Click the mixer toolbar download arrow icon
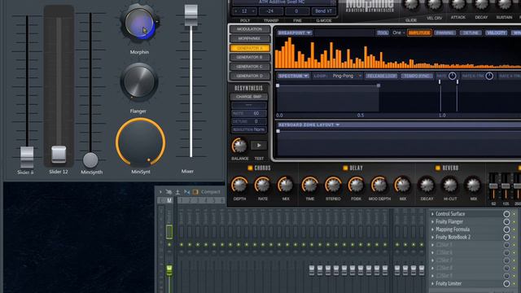 (177, 192)
